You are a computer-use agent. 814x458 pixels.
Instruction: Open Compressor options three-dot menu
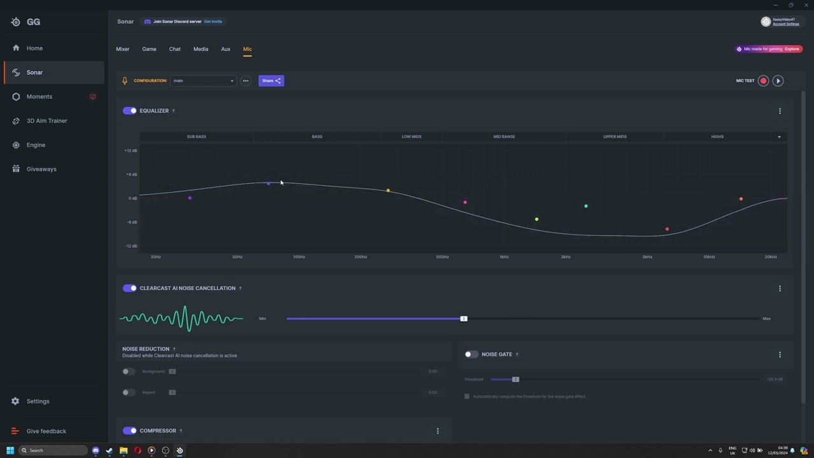tap(438, 431)
